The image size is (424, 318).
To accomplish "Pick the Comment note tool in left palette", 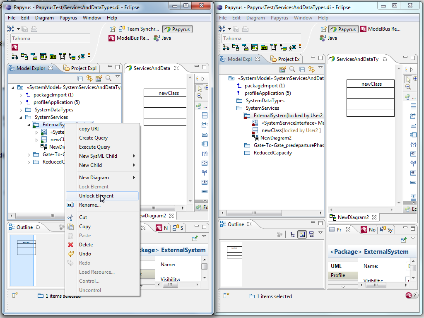I will tap(205, 135).
